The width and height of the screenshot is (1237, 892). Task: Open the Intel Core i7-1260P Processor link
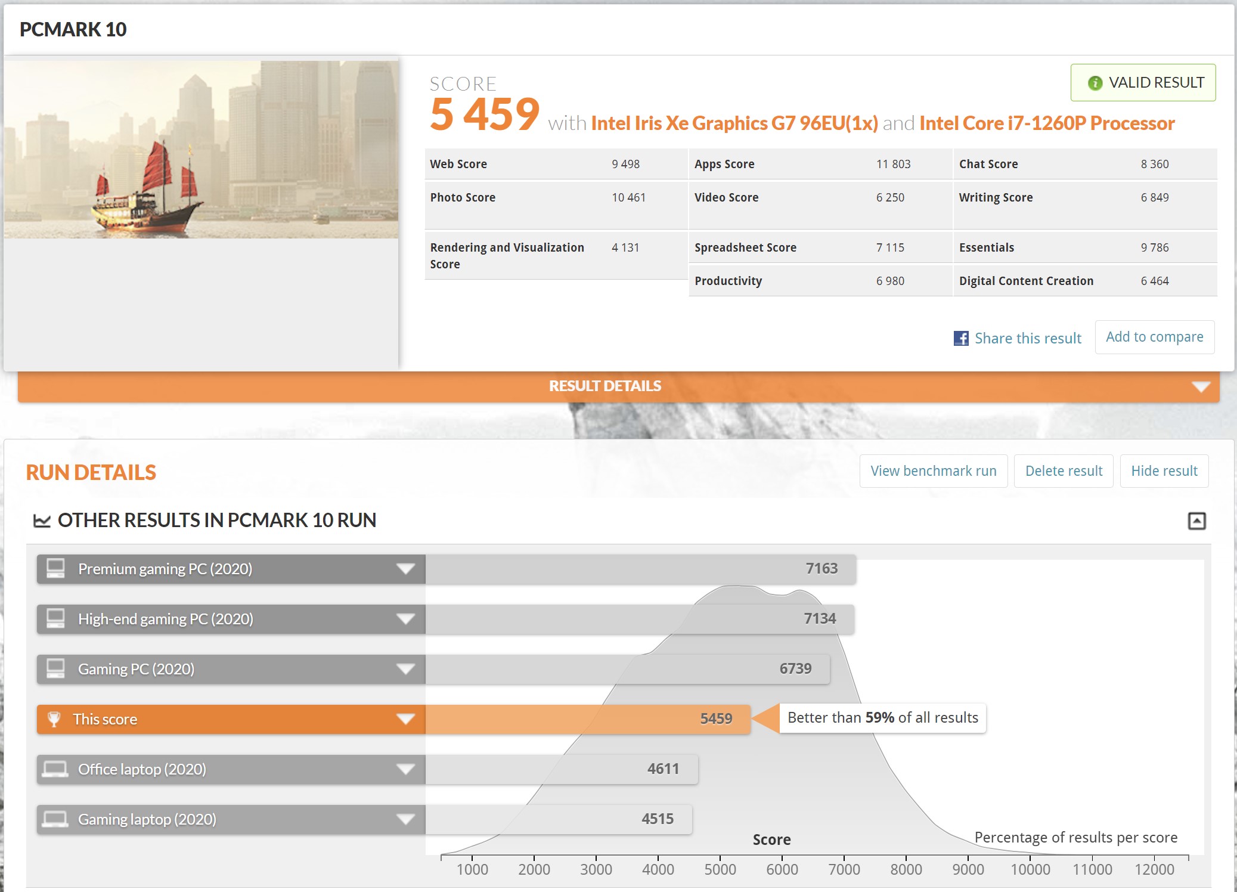click(x=1047, y=123)
